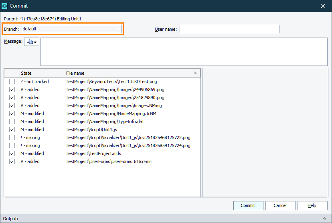Click the Commit dialog title bar icon

(5, 6)
